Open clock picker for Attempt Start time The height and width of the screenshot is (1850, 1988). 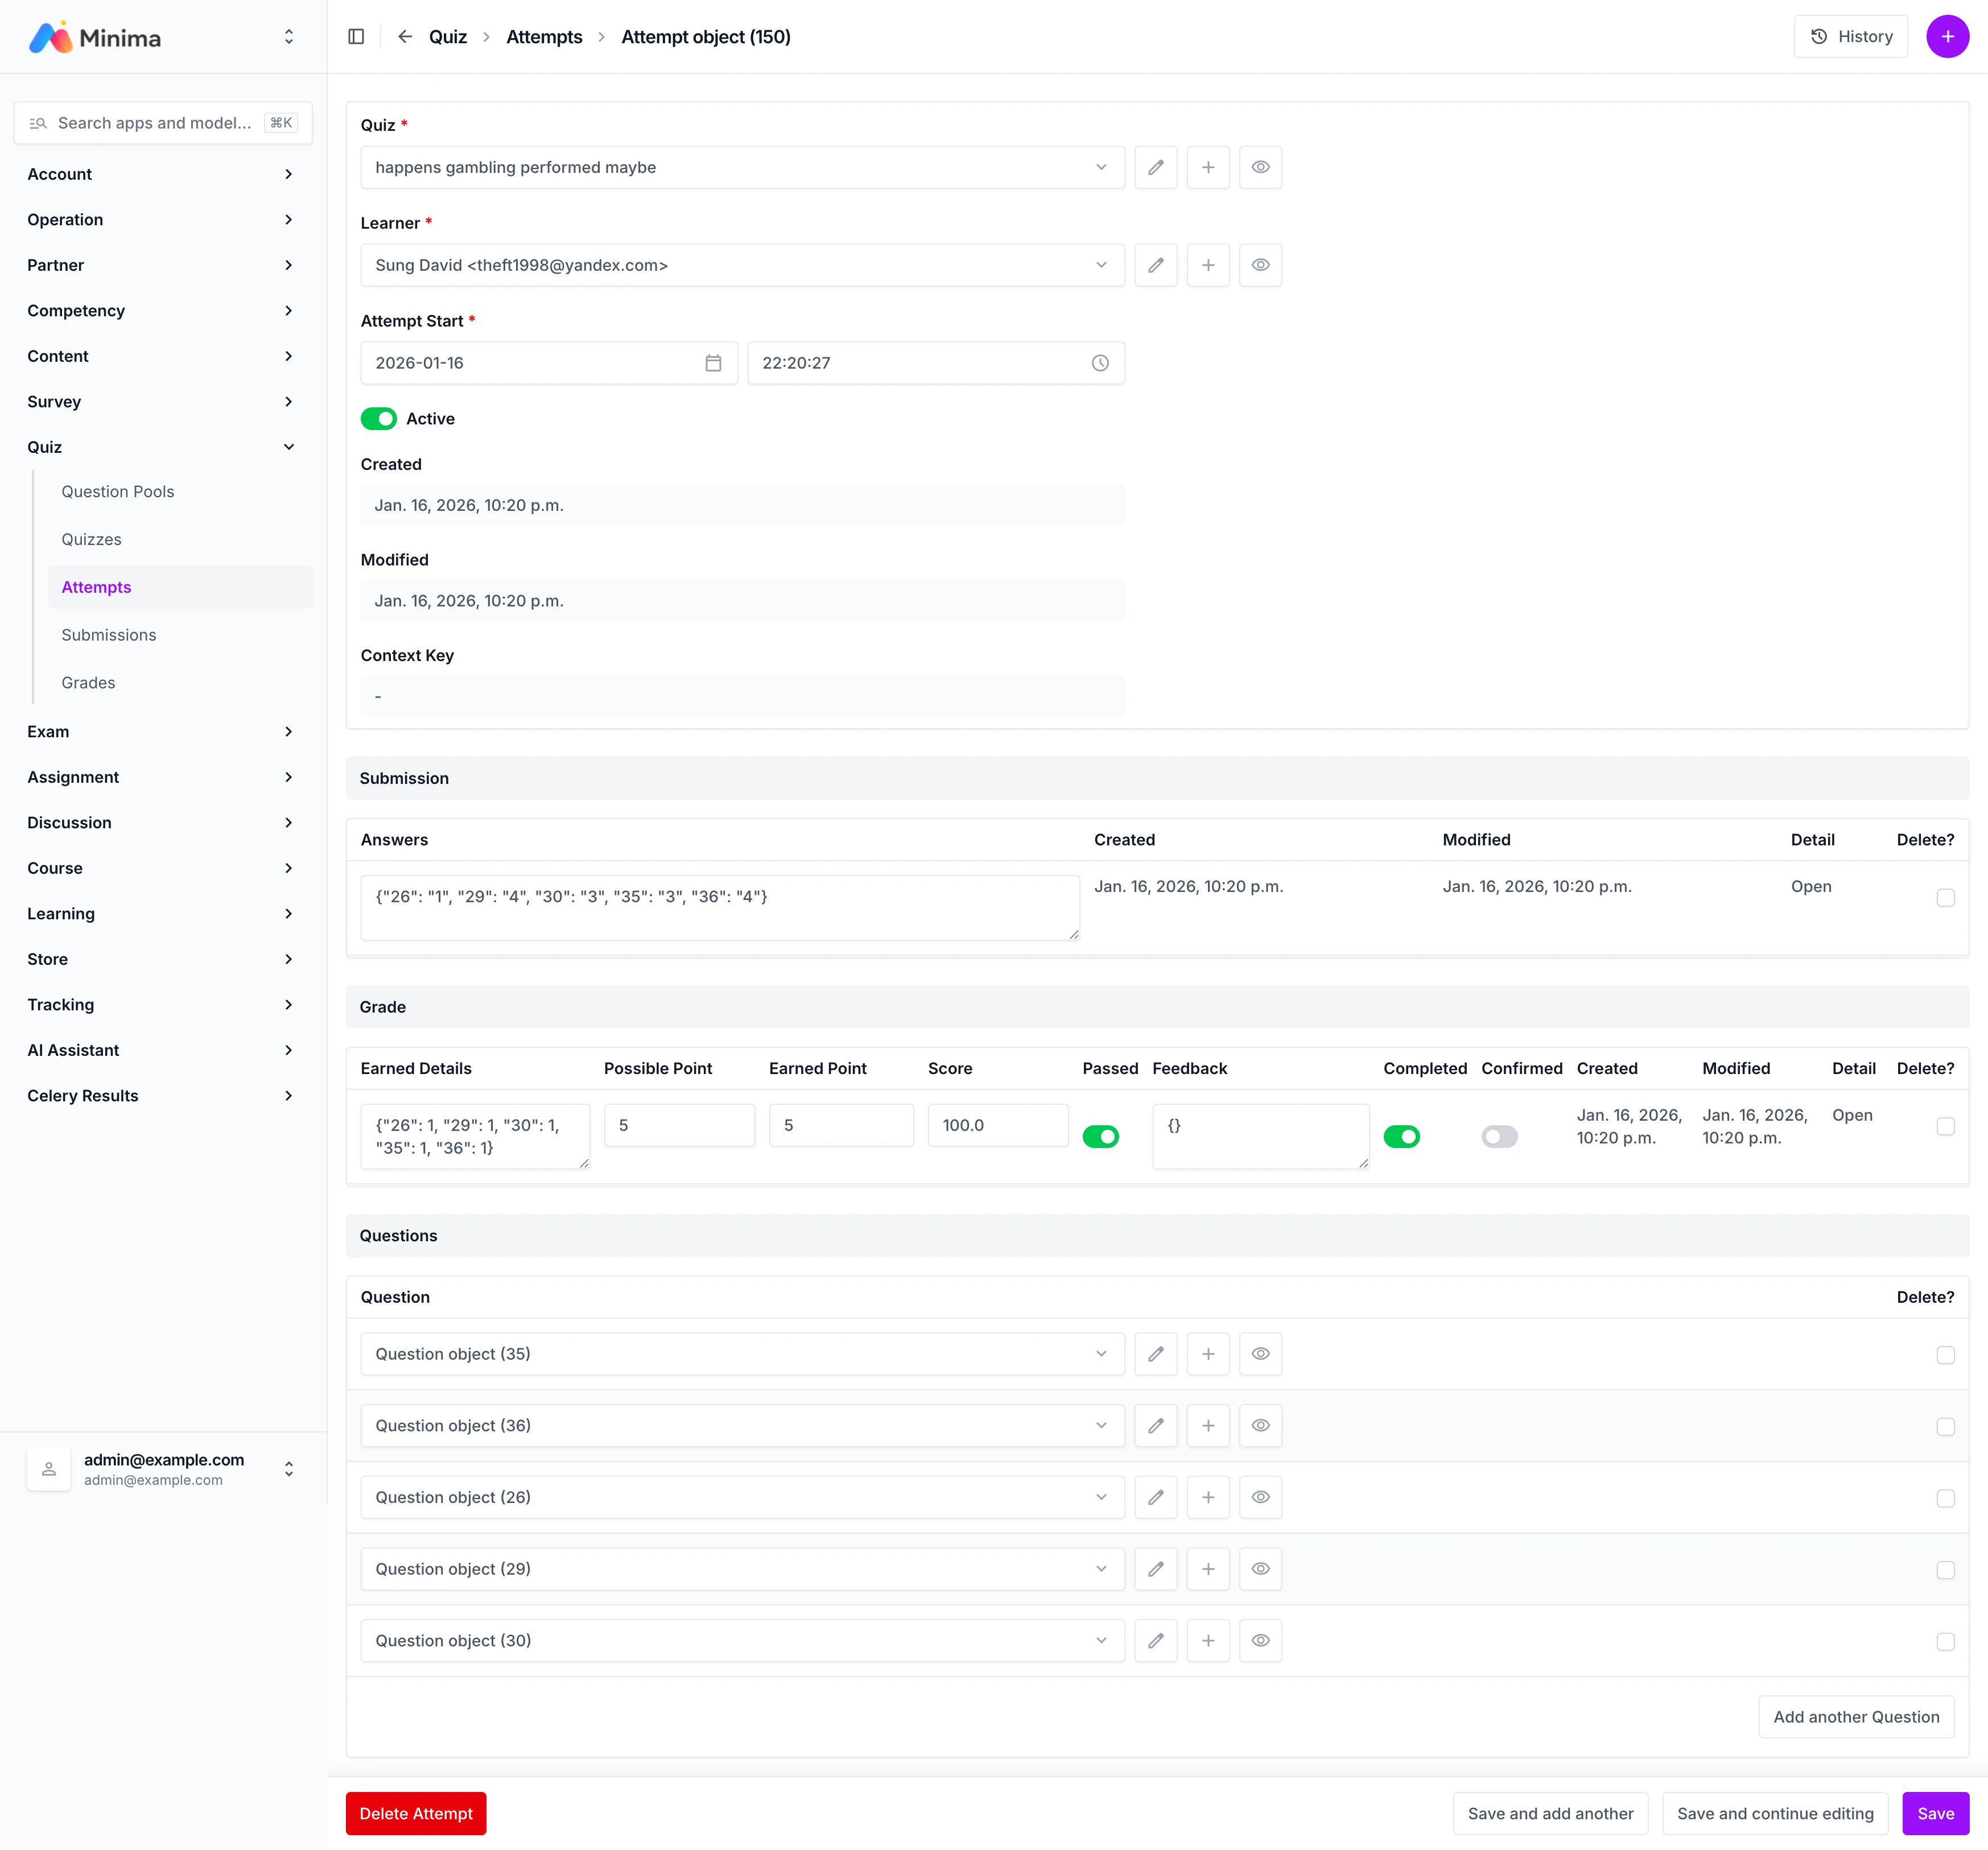point(1100,363)
